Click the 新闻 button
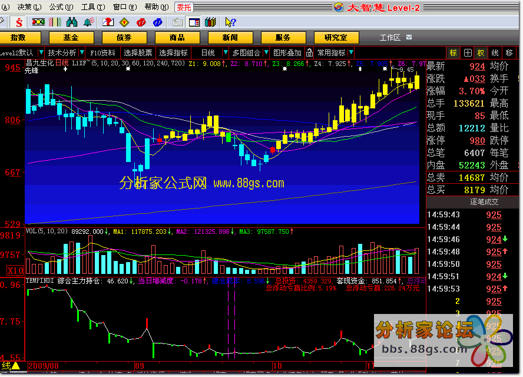The width and height of the screenshot is (523, 377). pos(230,38)
